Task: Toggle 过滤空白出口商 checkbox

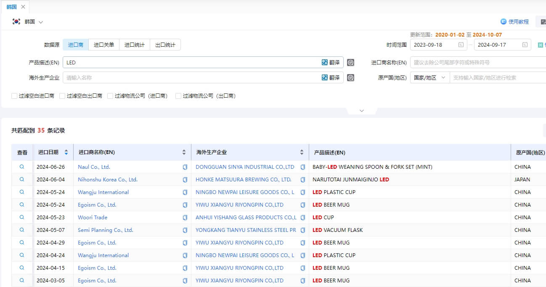Action: [62, 96]
